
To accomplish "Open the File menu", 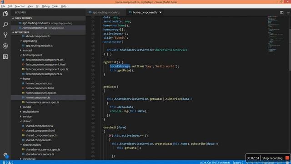I will (3, 6).
